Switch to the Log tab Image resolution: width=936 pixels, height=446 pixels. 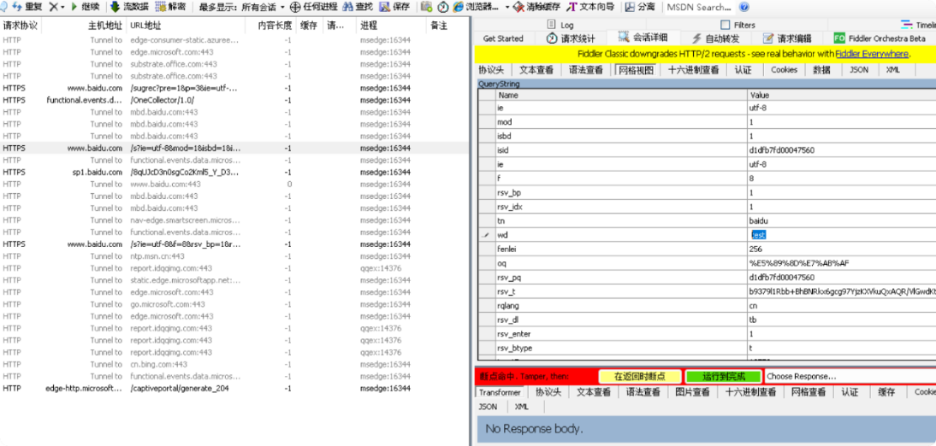(x=560, y=25)
